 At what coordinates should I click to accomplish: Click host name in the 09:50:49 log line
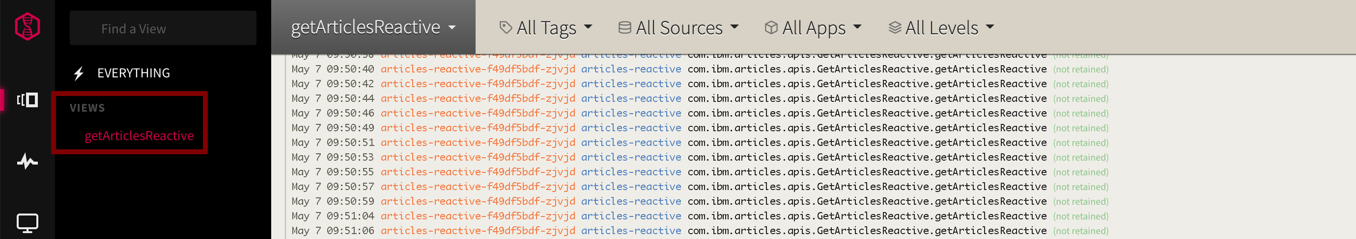[x=478, y=128]
